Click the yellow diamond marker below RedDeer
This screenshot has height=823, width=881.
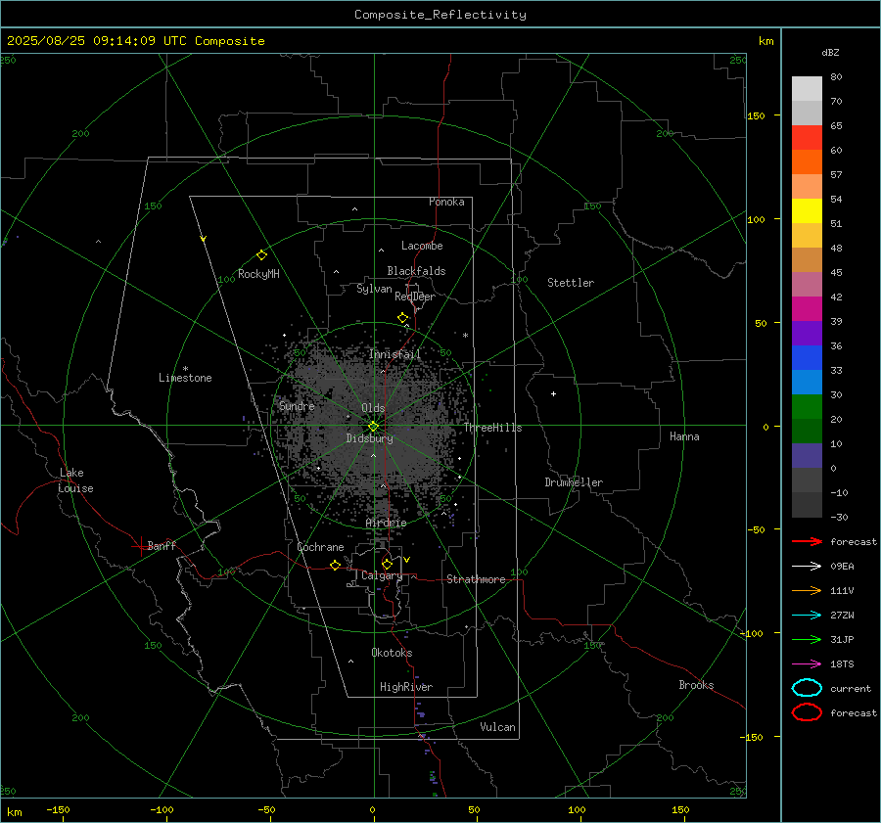tap(402, 318)
